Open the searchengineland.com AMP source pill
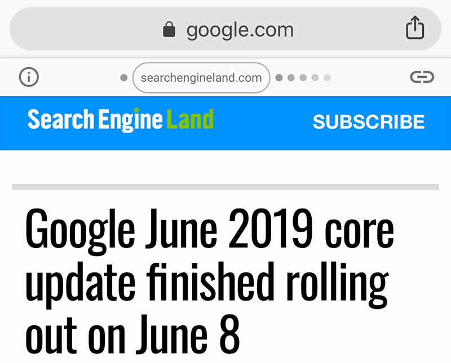 (201, 77)
